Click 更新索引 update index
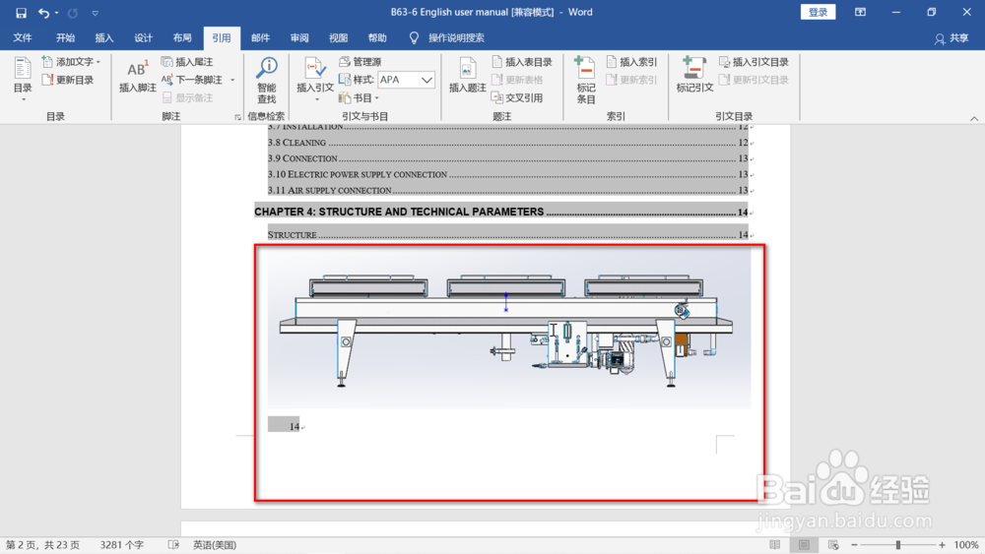The image size is (985, 554). click(x=632, y=80)
